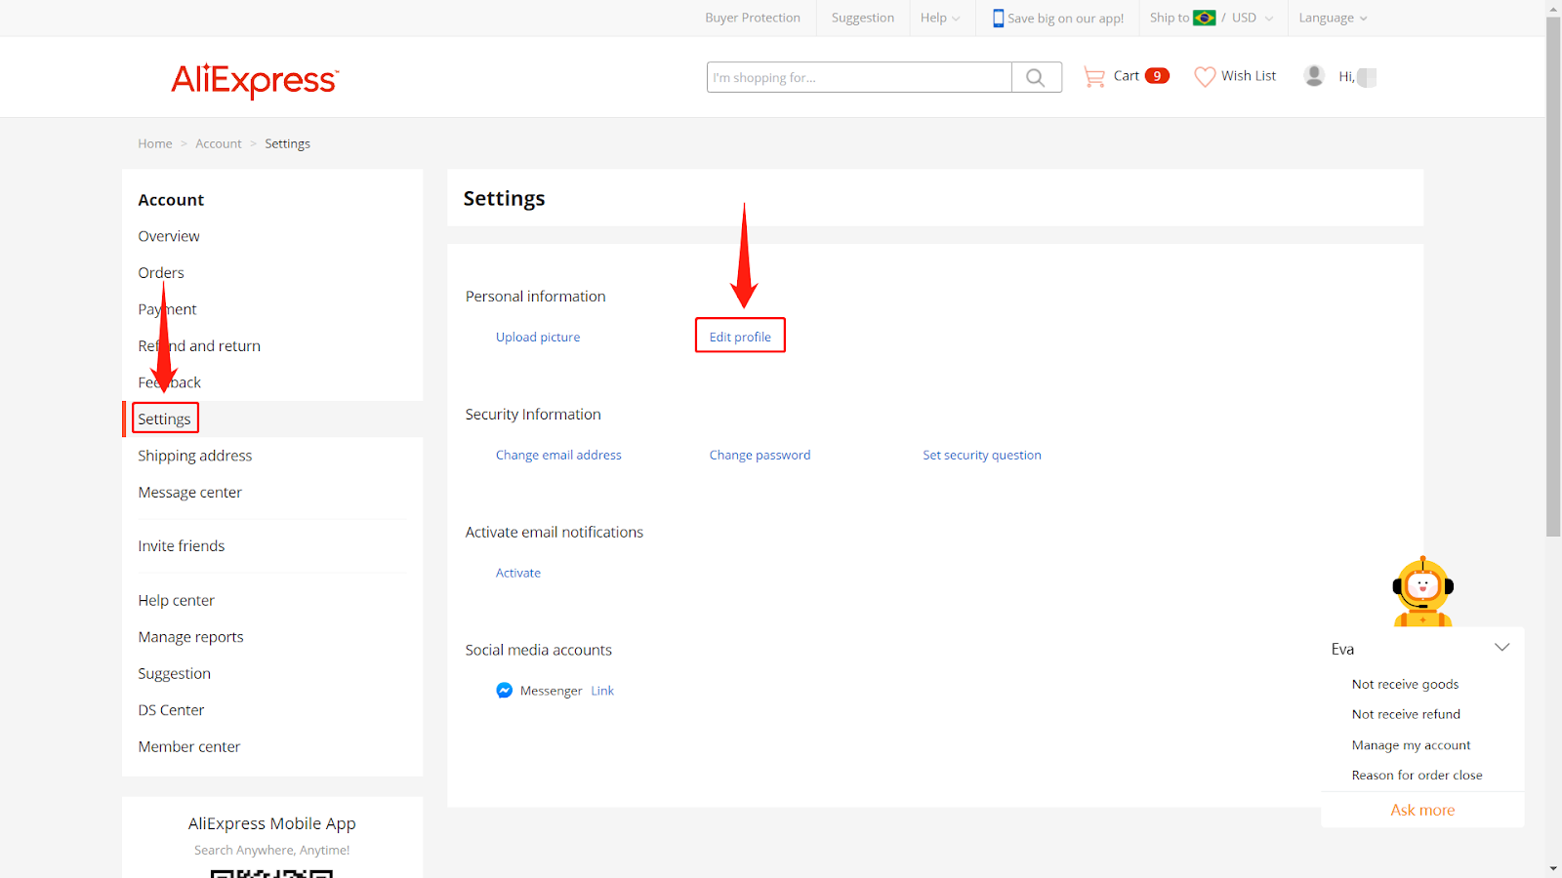Click the Messenger icon

(x=504, y=690)
